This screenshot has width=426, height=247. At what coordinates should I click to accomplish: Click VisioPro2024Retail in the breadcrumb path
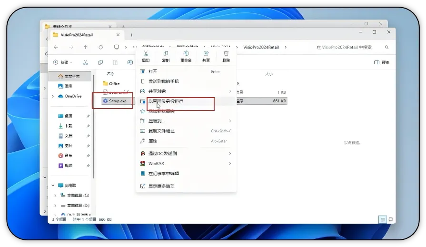pyautogui.click(x=261, y=47)
